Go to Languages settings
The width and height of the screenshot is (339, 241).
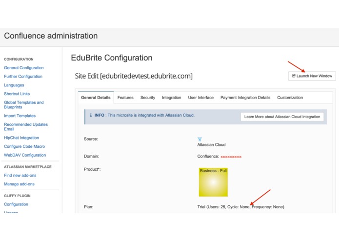14,85
